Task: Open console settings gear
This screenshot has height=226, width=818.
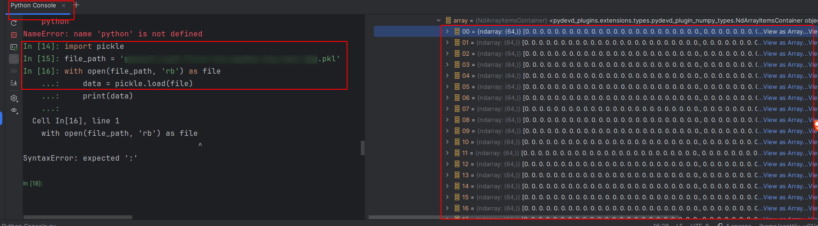Action: (x=14, y=98)
